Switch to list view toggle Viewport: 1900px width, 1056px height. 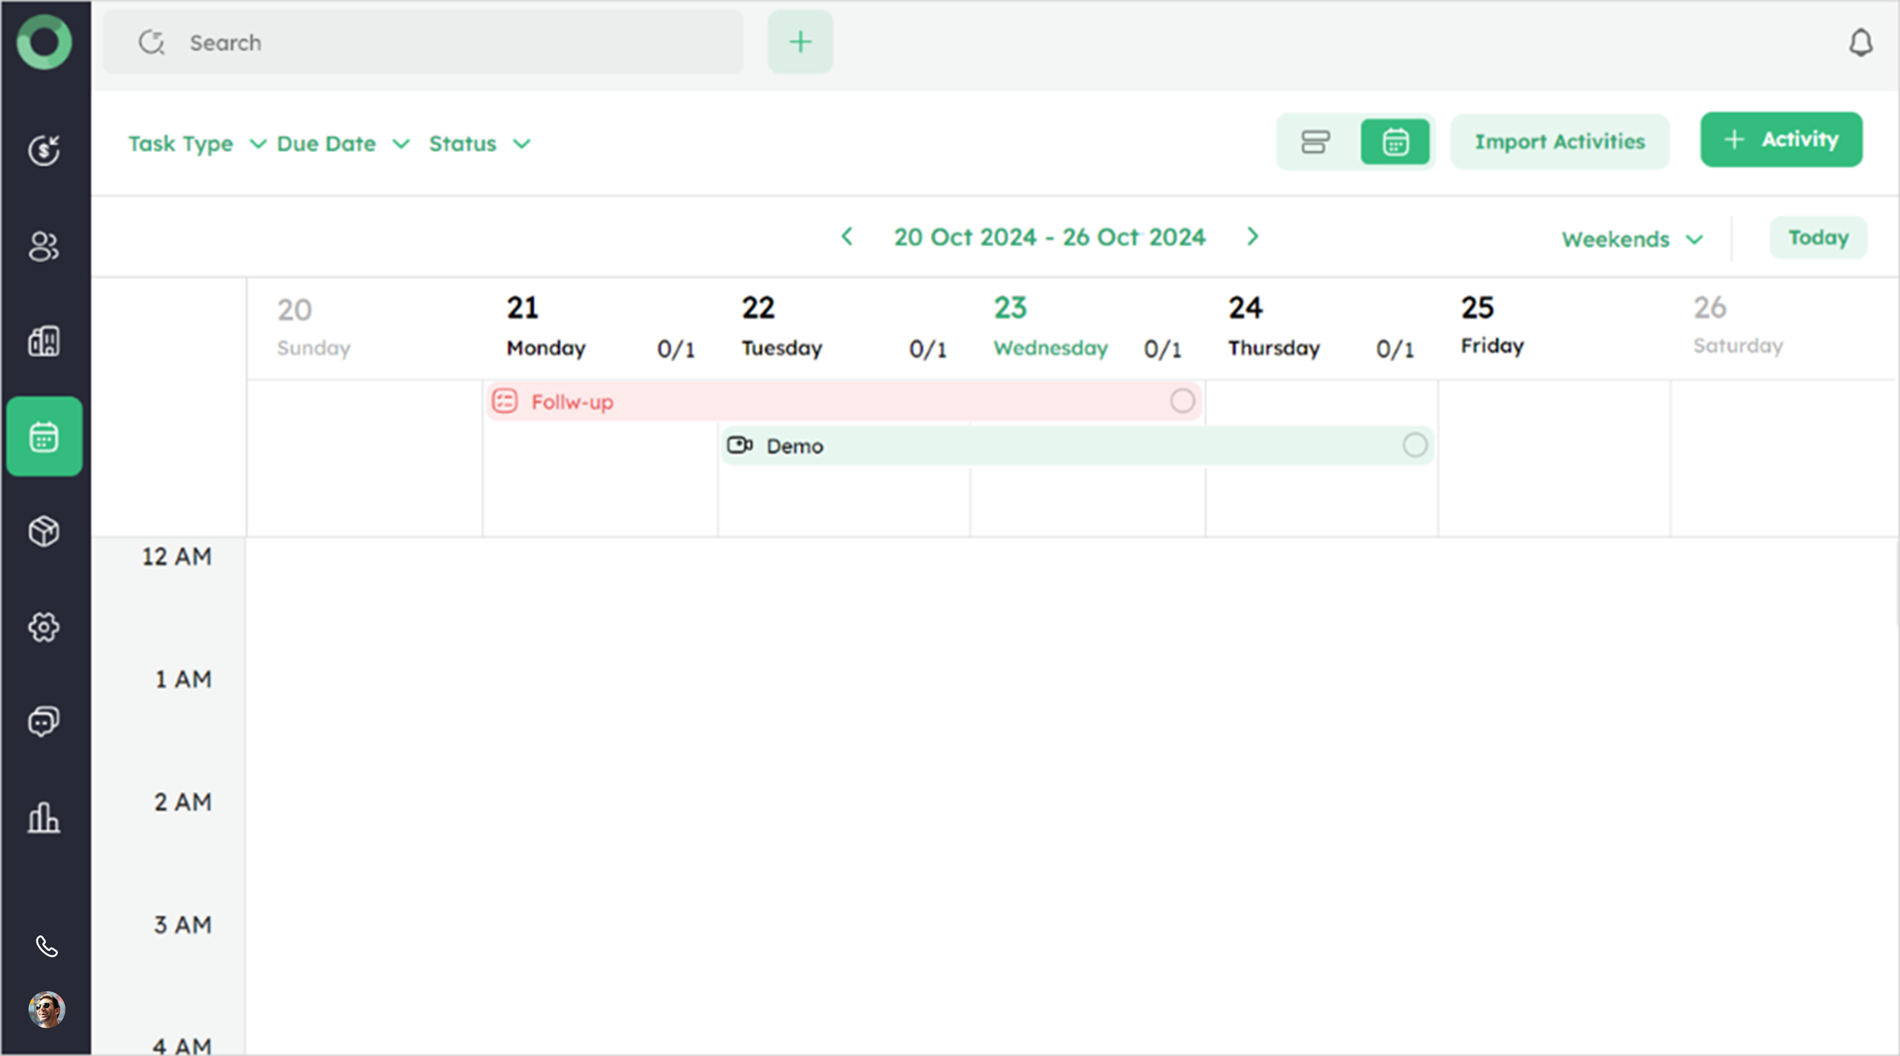1315,141
